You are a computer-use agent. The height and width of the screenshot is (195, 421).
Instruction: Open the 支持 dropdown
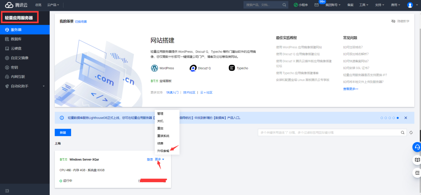[x=380, y=5]
